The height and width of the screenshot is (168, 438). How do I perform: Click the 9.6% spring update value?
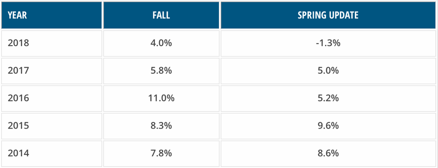(328, 126)
